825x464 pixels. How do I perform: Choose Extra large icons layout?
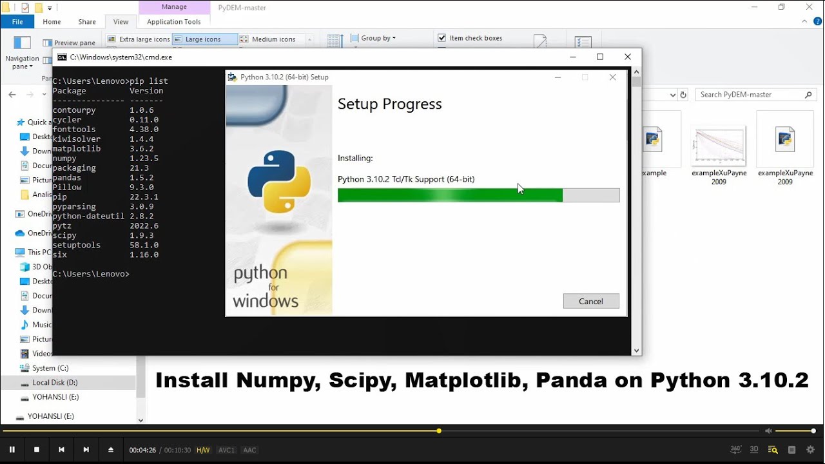coord(139,39)
